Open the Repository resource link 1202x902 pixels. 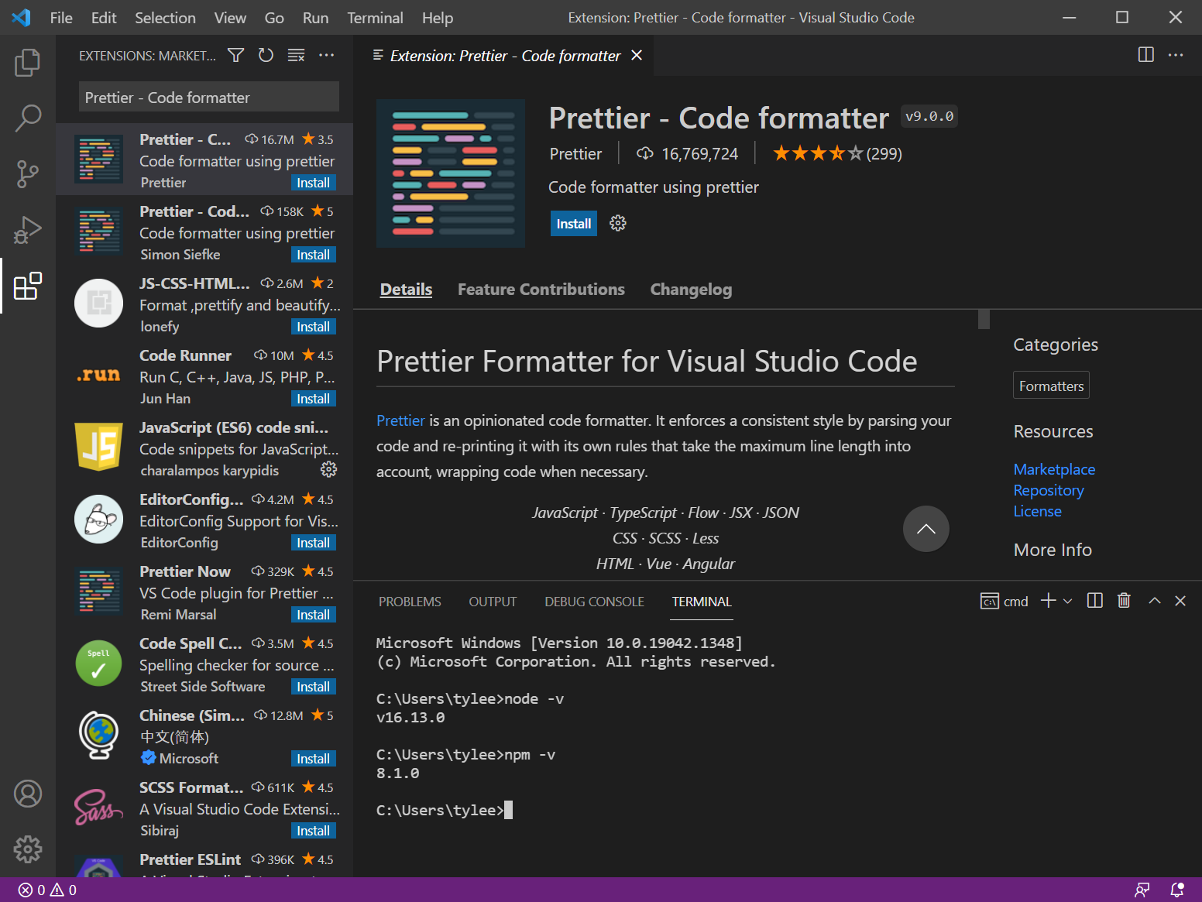pyautogui.click(x=1049, y=490)
